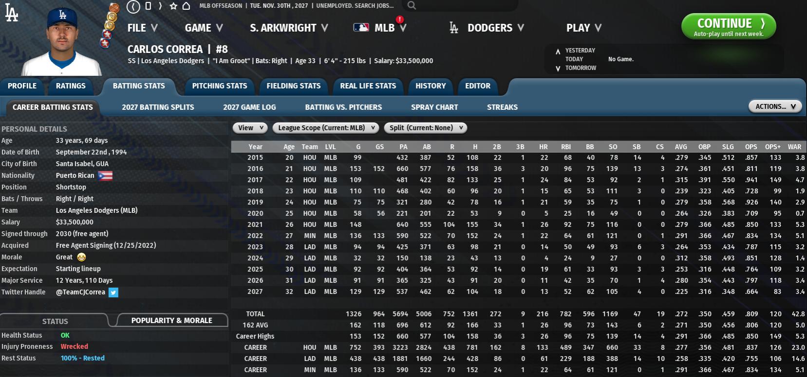807x377 pixels.
Task: Click the lowest star All-Star badge
Action: click(x=104, y=44)
